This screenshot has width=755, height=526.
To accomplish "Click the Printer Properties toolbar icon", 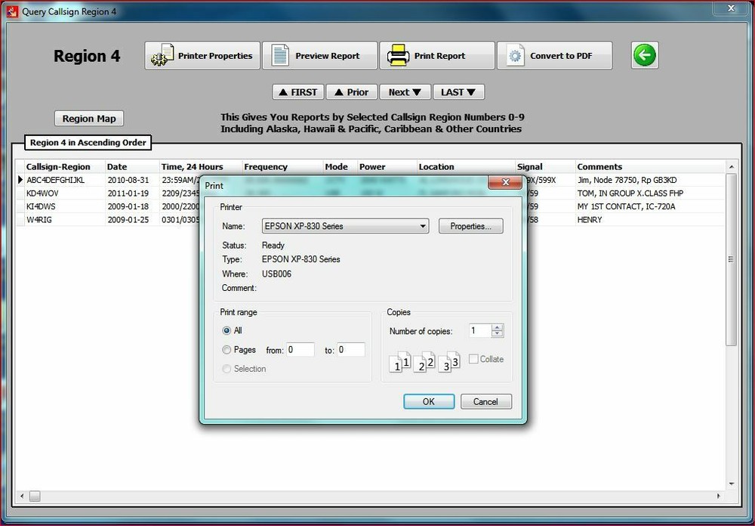I will coord(164,54).
